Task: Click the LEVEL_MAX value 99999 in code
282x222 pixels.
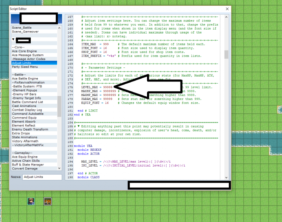Action: click(108, 87)
